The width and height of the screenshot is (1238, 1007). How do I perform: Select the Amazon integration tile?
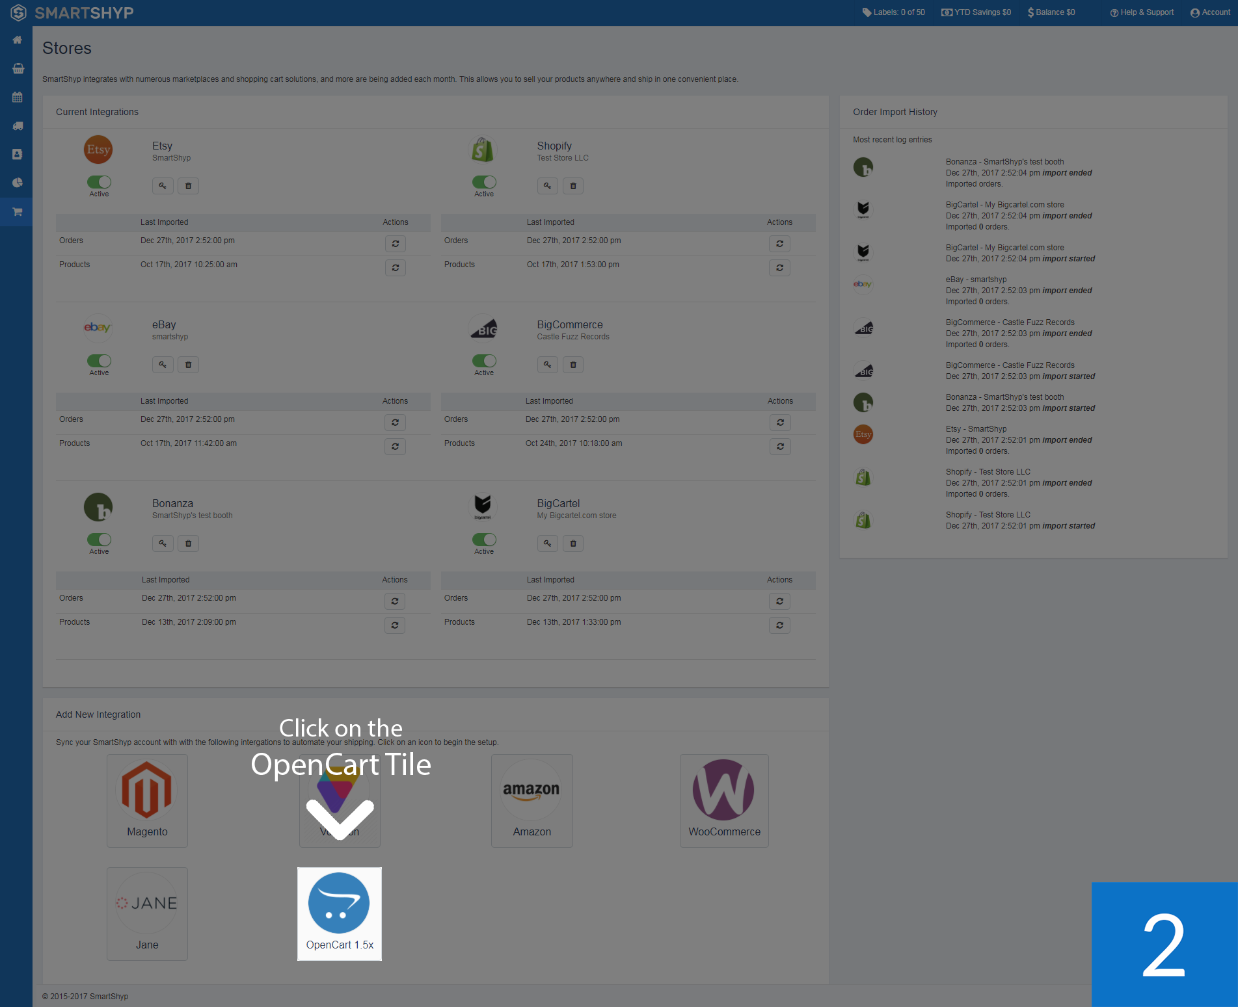click(x=532, y=801)
